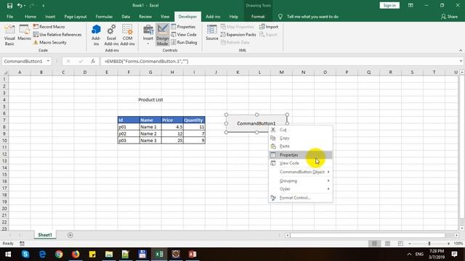Click the Insert Function fx icon
The width and height of the screenshot is (465, 261).
coord(93,61)
